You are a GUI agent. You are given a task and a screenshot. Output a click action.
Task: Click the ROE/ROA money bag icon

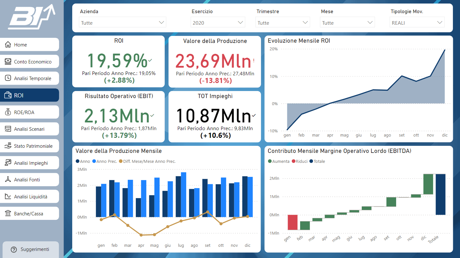point(8,112)
